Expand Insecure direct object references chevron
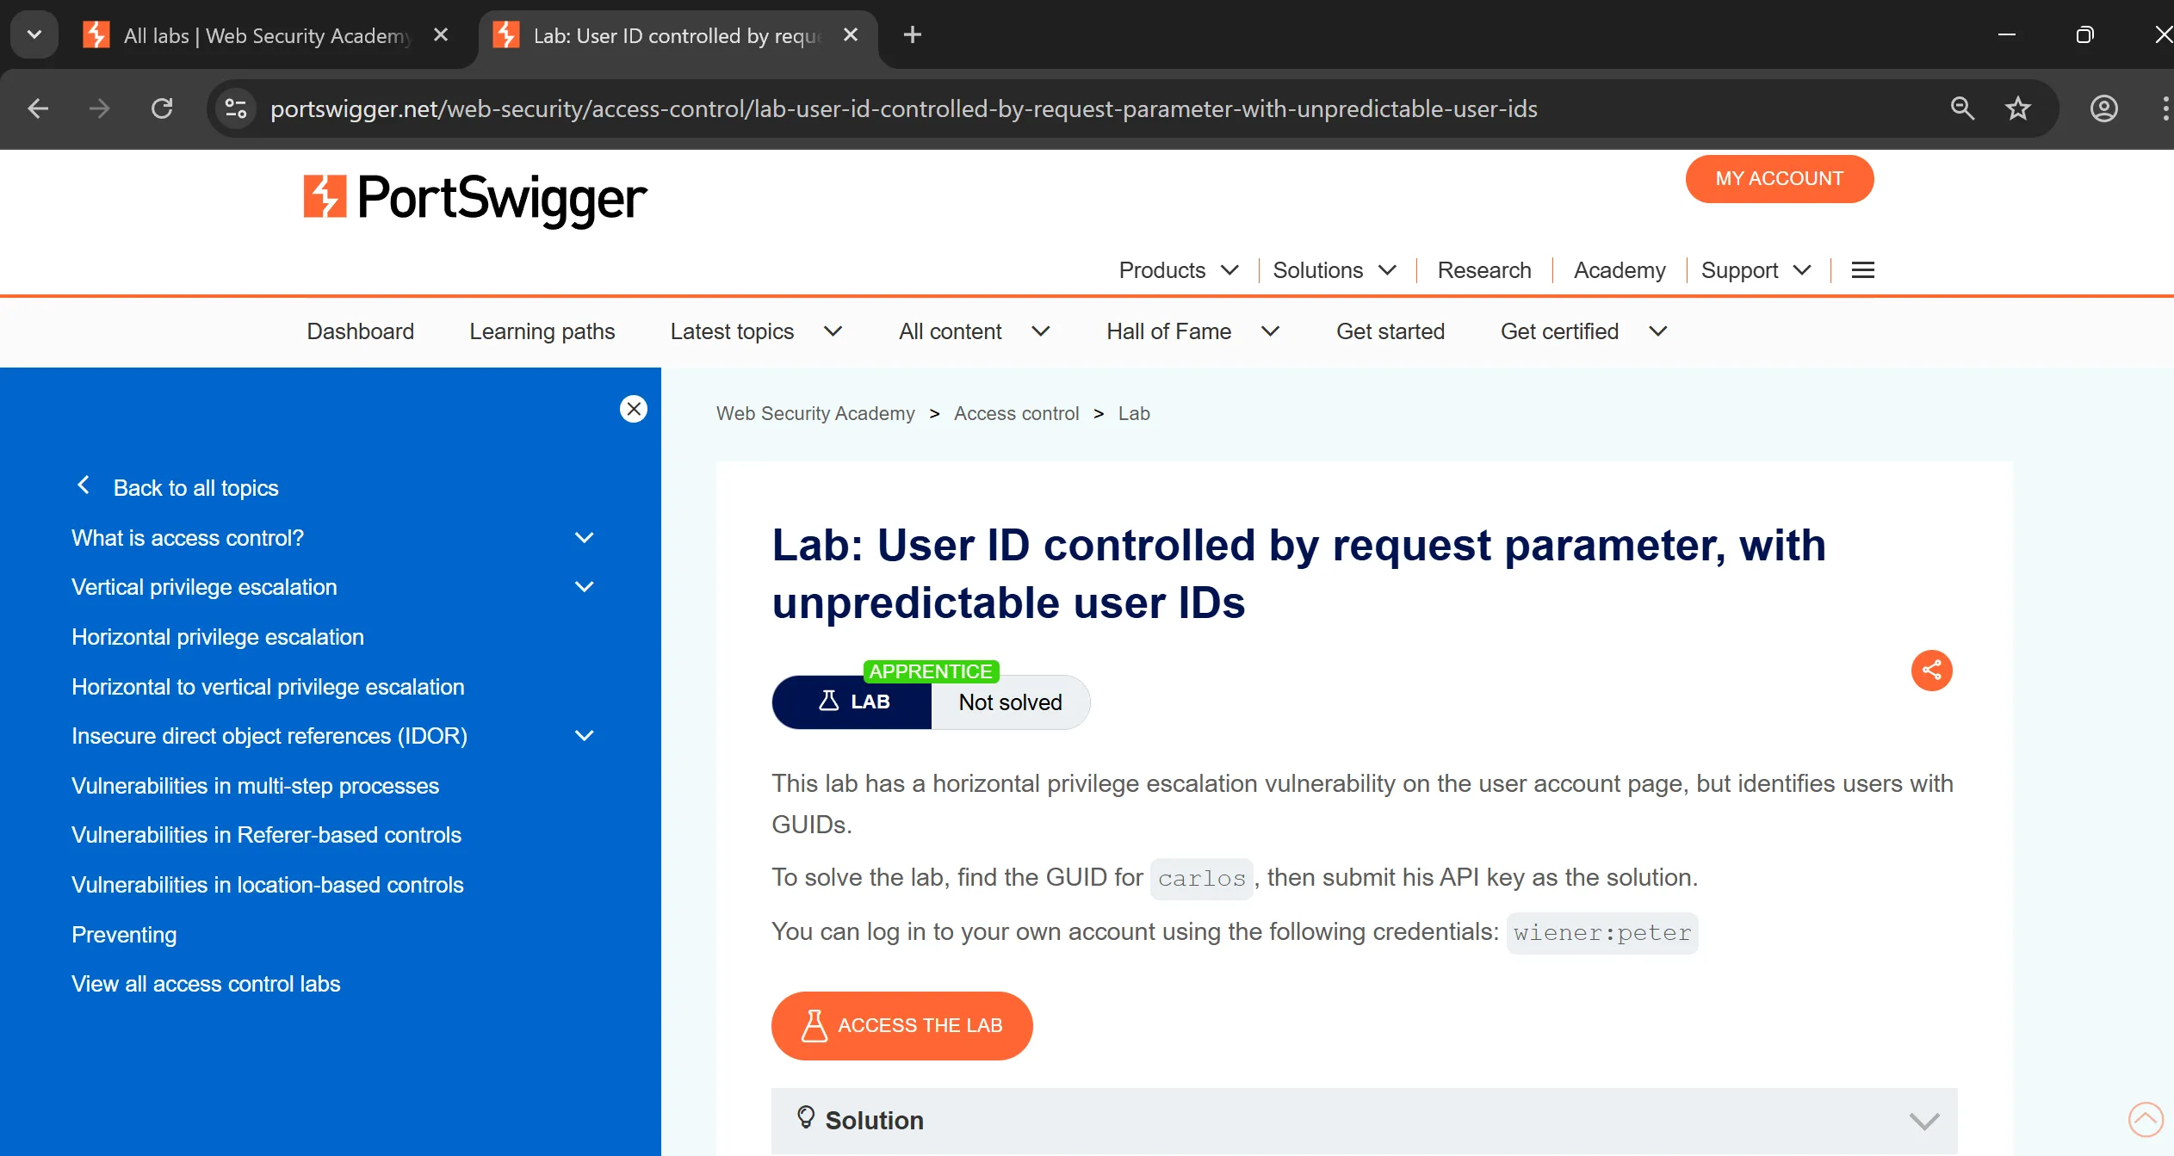The height and width of the screenshot is (1156, 2174). click(584, 736)
